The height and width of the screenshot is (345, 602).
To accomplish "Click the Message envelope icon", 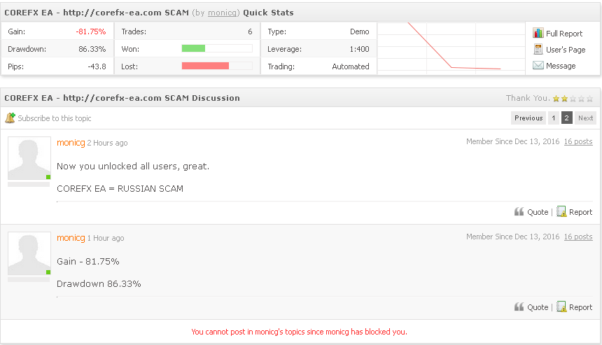I will [538, 65].
